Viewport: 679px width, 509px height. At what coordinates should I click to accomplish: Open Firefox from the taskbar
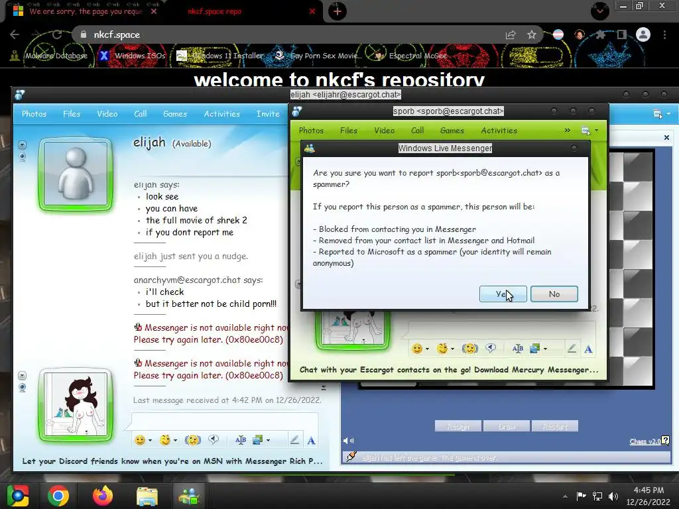click(102, 496)
